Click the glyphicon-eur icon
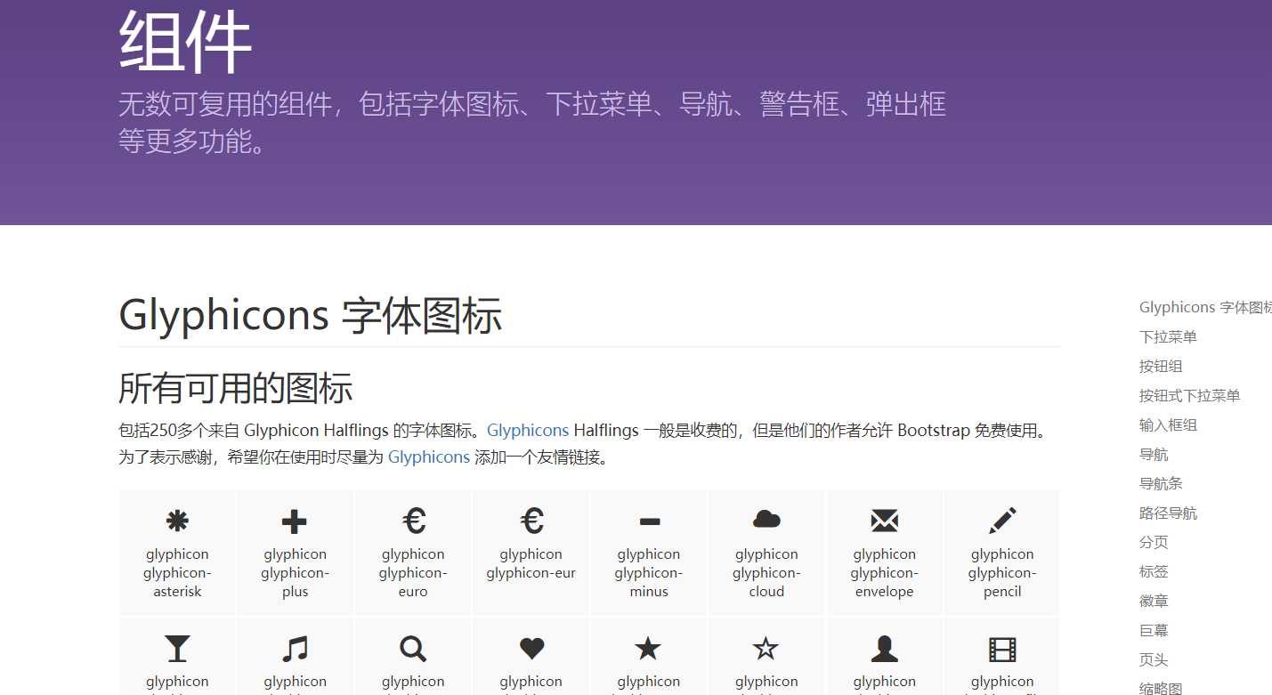Screen dimensions: 1272x695 tap(531, 520)
